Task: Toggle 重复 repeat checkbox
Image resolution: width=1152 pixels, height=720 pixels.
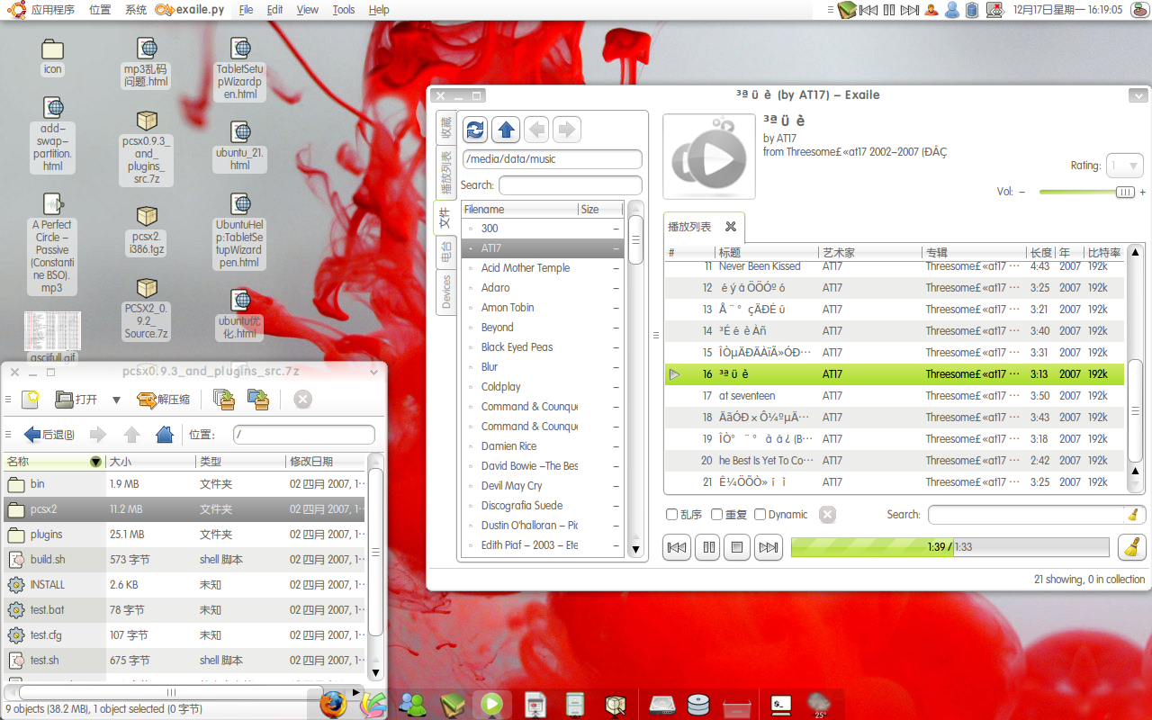Action: [x=716, y=515]
